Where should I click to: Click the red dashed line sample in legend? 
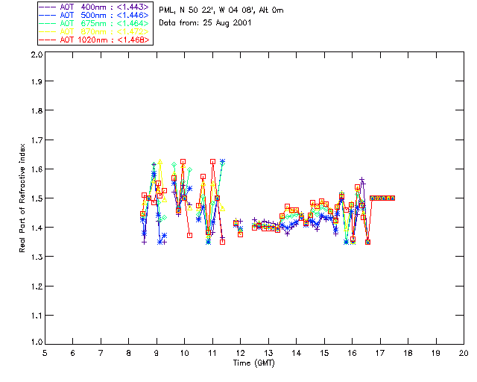click(48, 40)
